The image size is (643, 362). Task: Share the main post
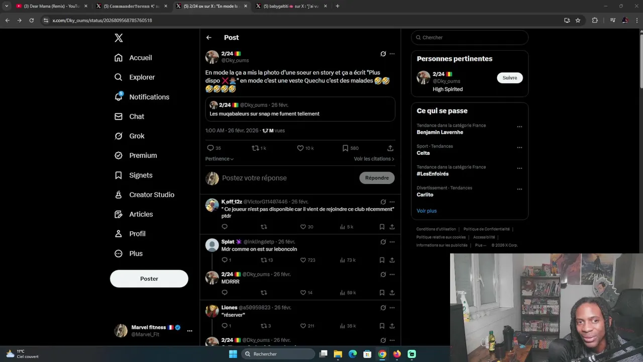click(x=390, y=148)
